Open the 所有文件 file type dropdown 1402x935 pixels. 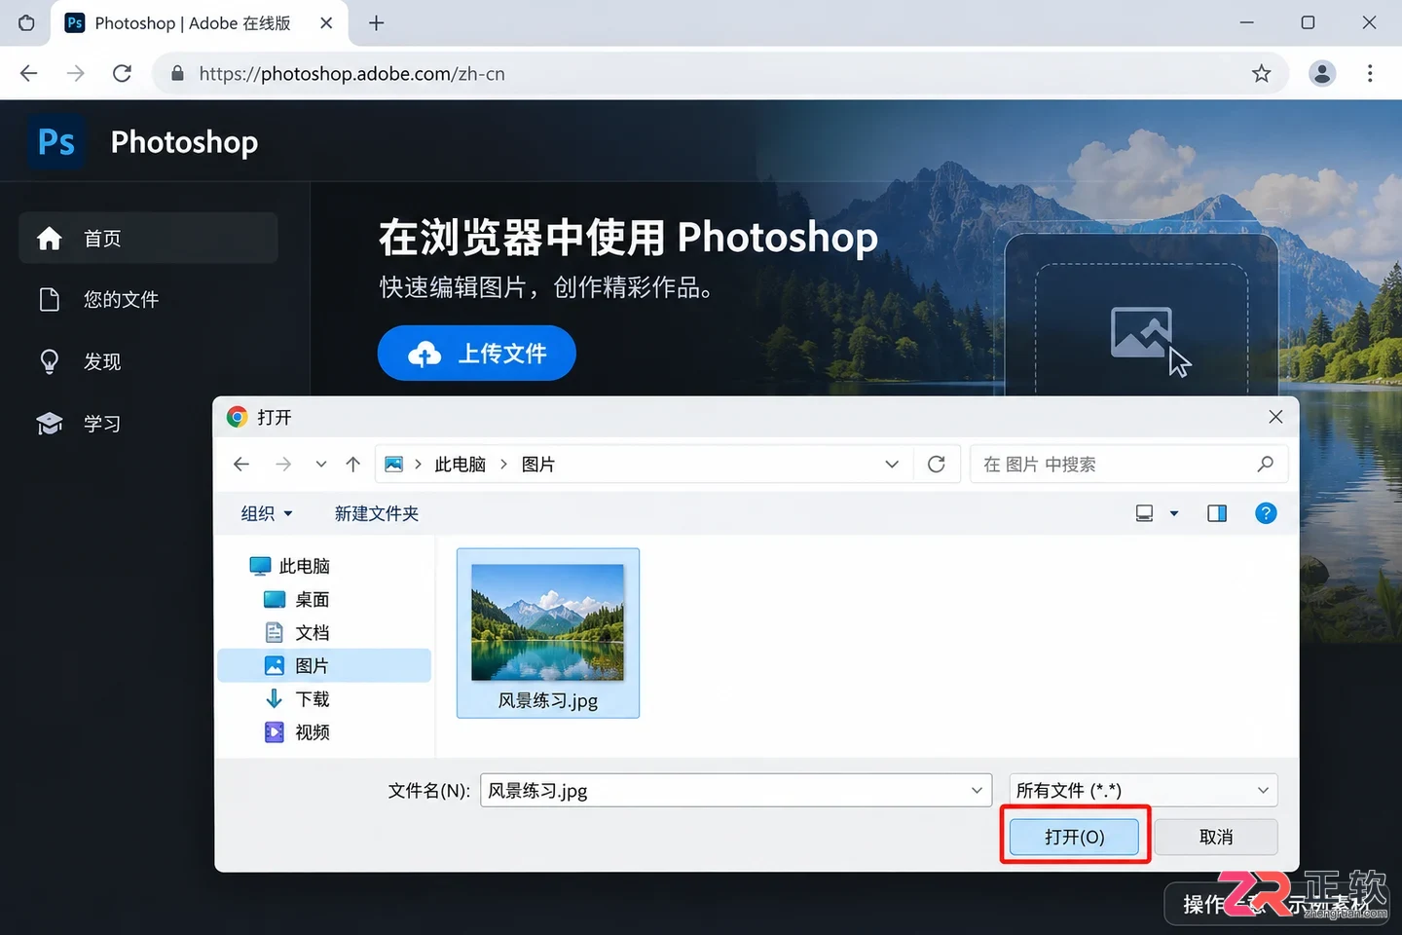[1143, 790]
